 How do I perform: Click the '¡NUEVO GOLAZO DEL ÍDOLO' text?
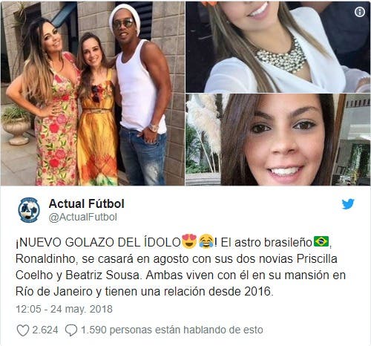(x=98, y=243)
